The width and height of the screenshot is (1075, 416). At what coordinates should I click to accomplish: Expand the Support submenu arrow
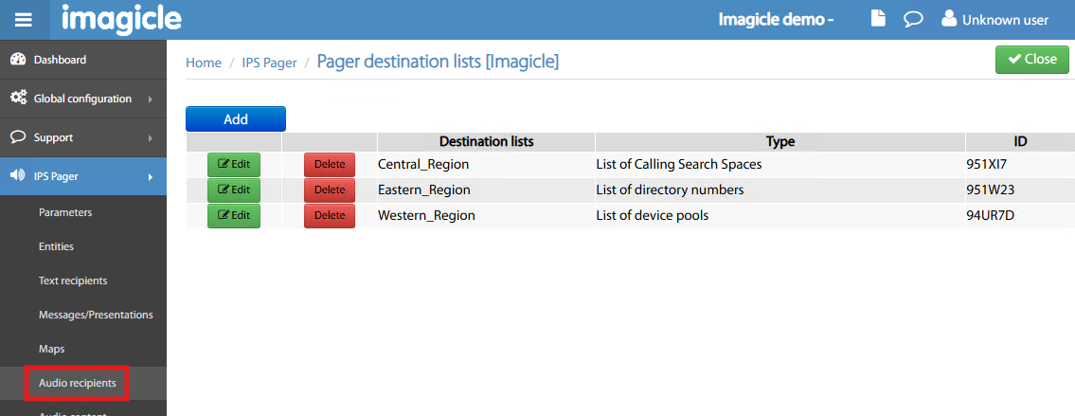click(150, 137)
